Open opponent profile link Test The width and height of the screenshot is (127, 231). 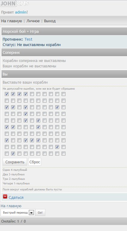pos(28,39)
